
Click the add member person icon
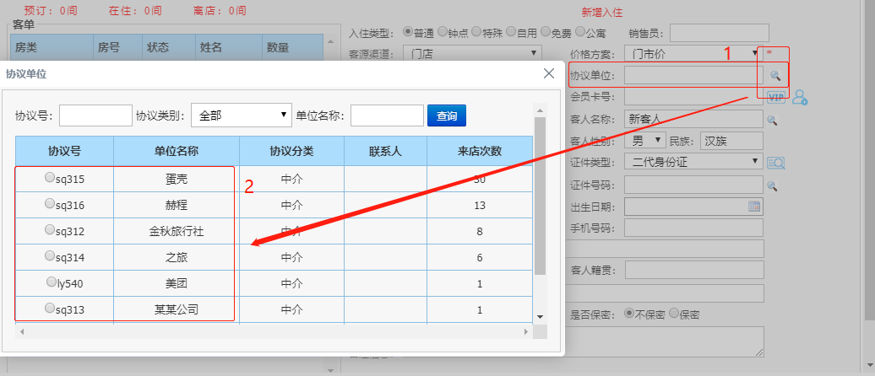800,98
